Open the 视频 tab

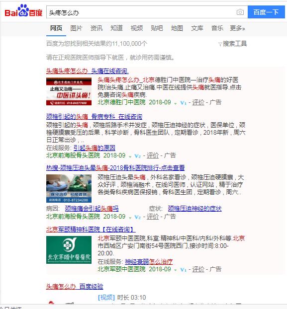[x=137, y=28]
